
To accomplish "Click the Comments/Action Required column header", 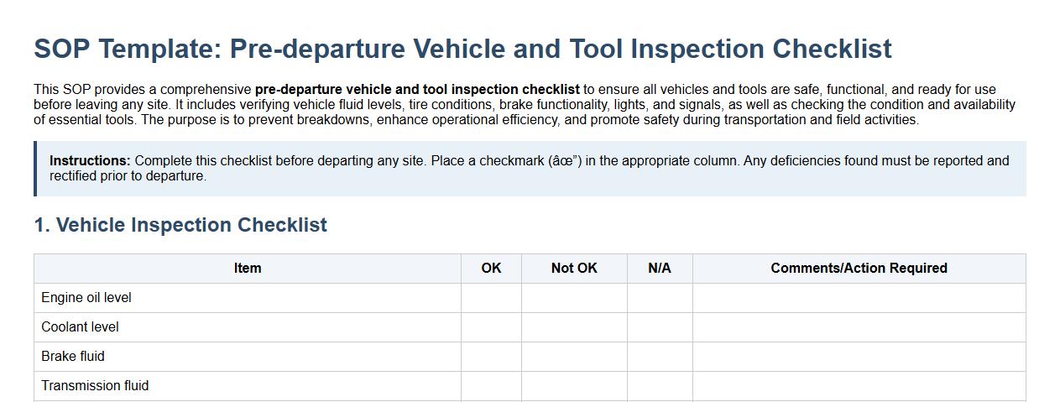I will point(859,269).
